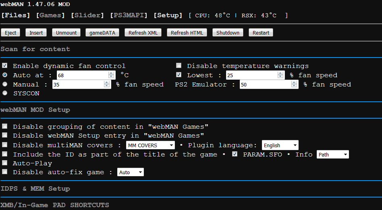Open the MM COVERS dropdown
Screen dimensions: 382x210
(150, 145)
